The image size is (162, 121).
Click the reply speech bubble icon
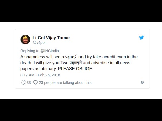pyautogui.click(x=35, y=83)
